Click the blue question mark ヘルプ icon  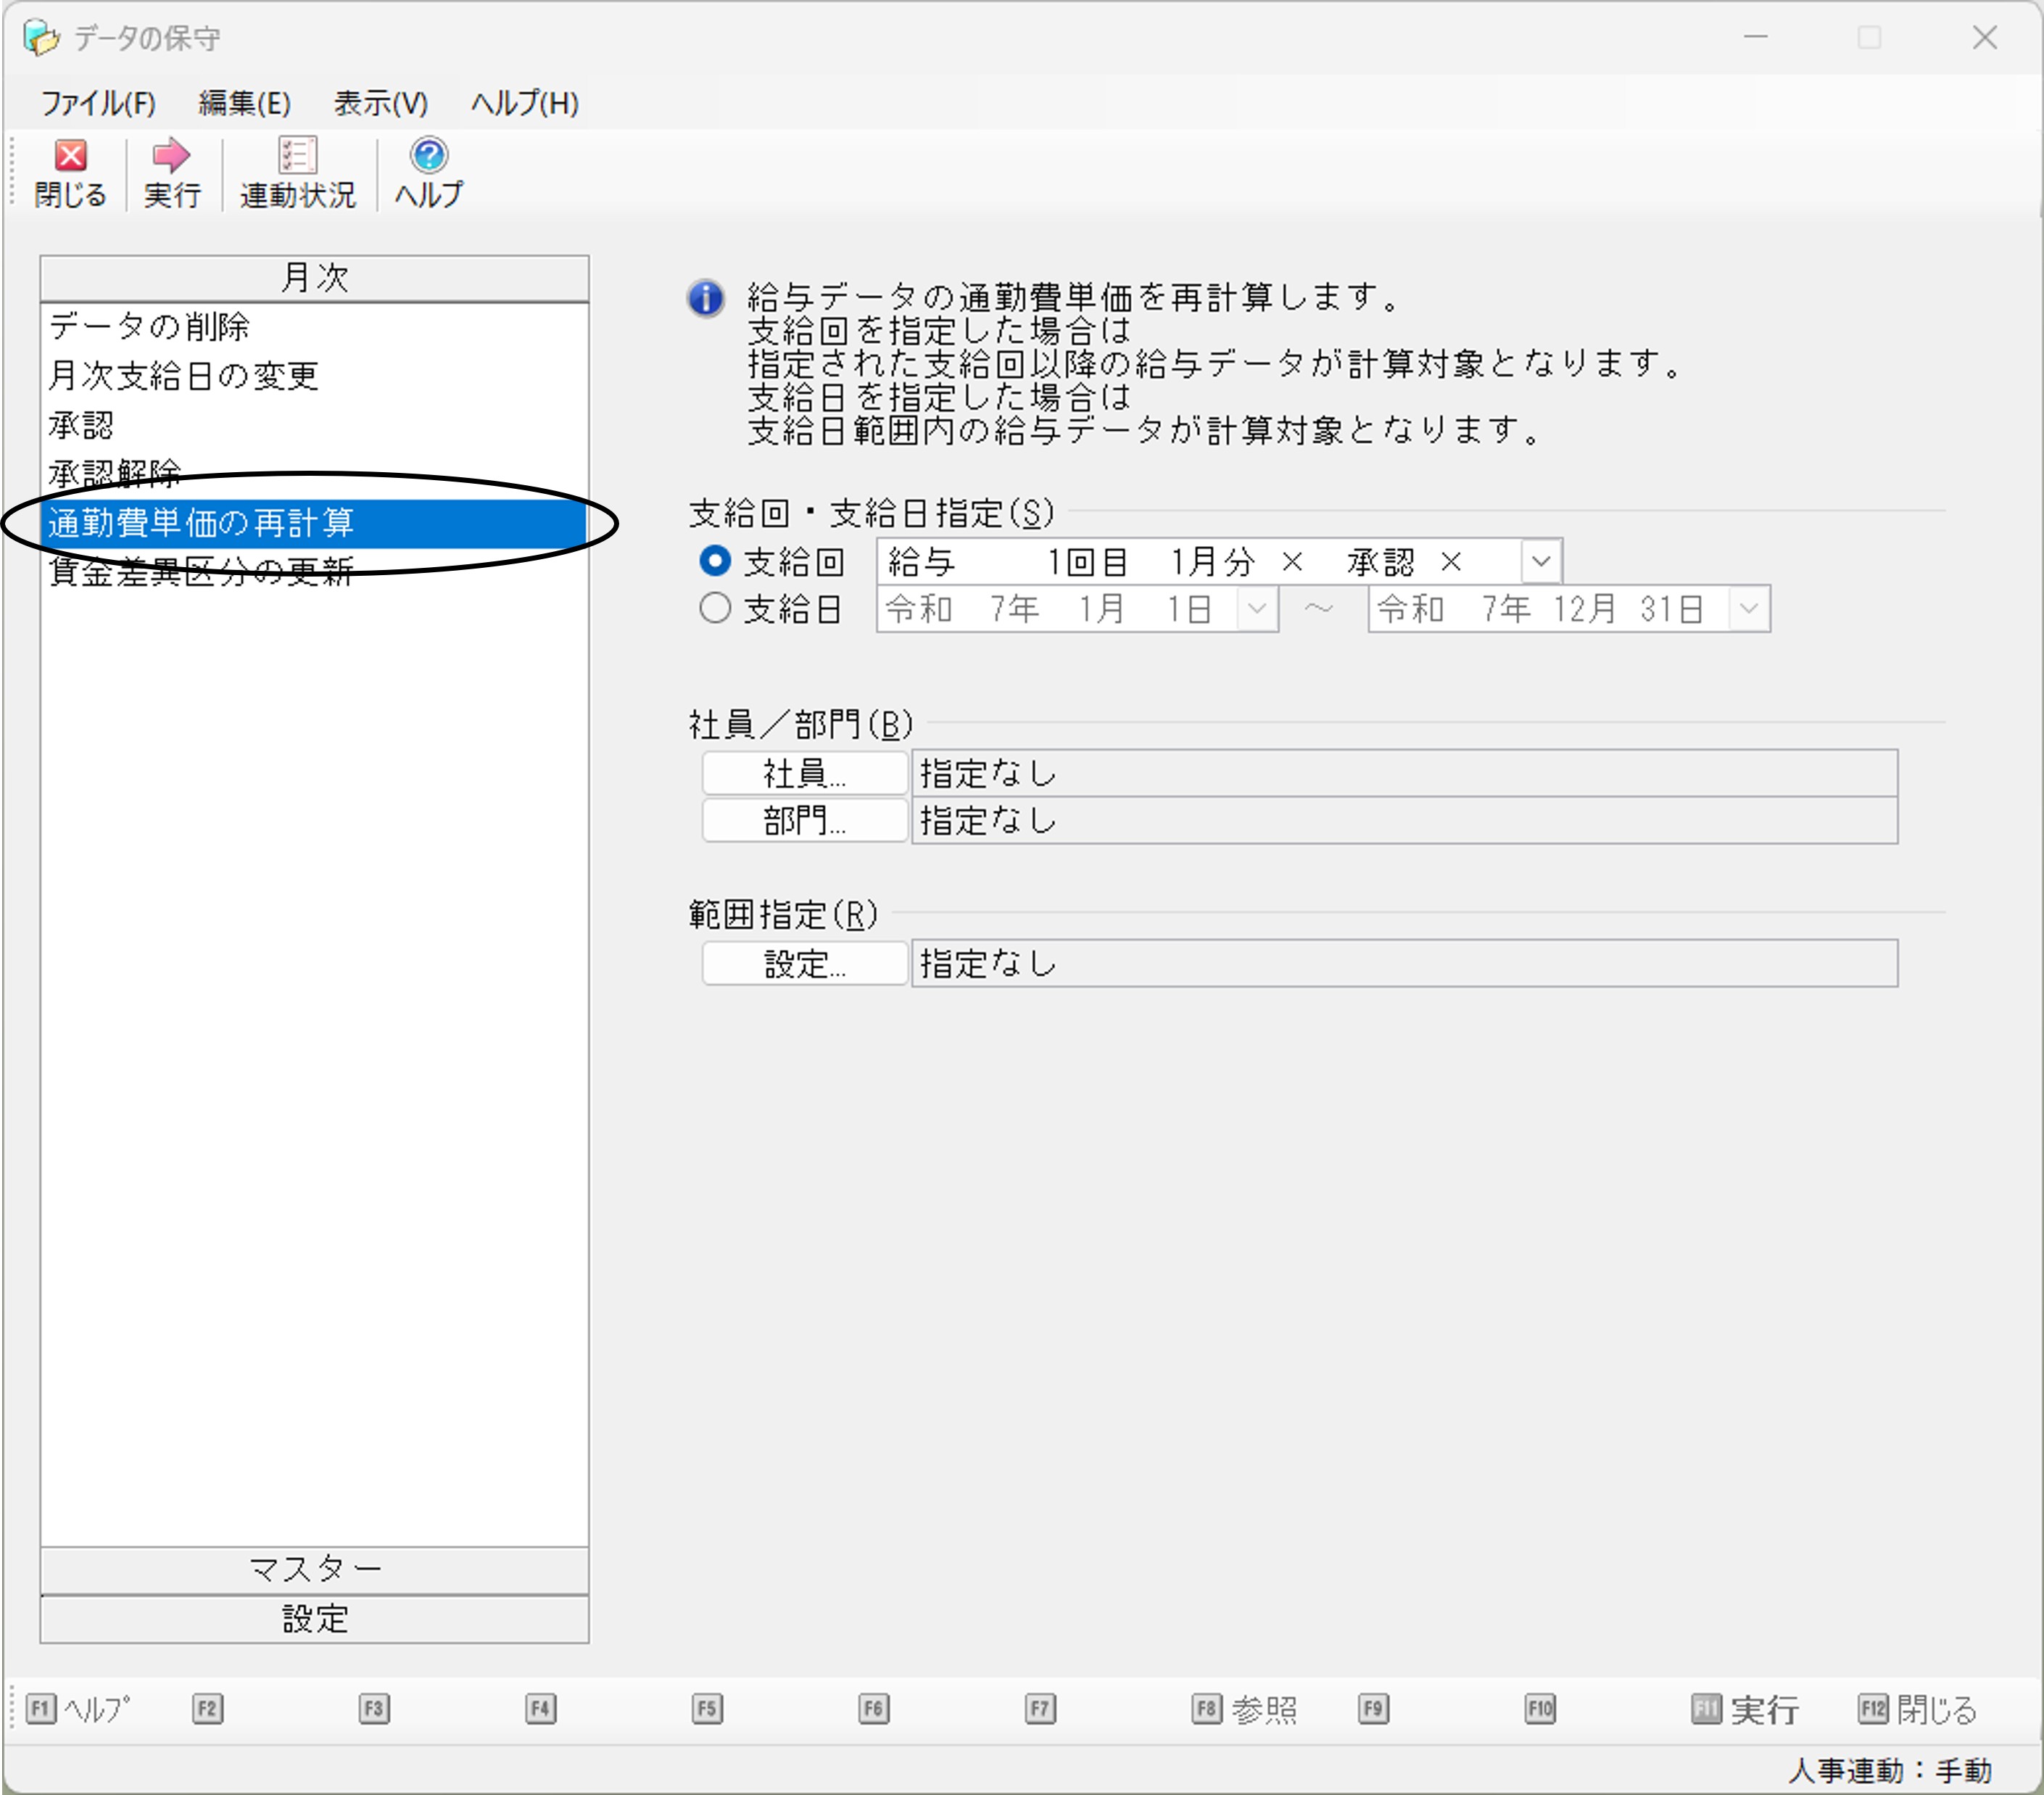click(429, 156)
